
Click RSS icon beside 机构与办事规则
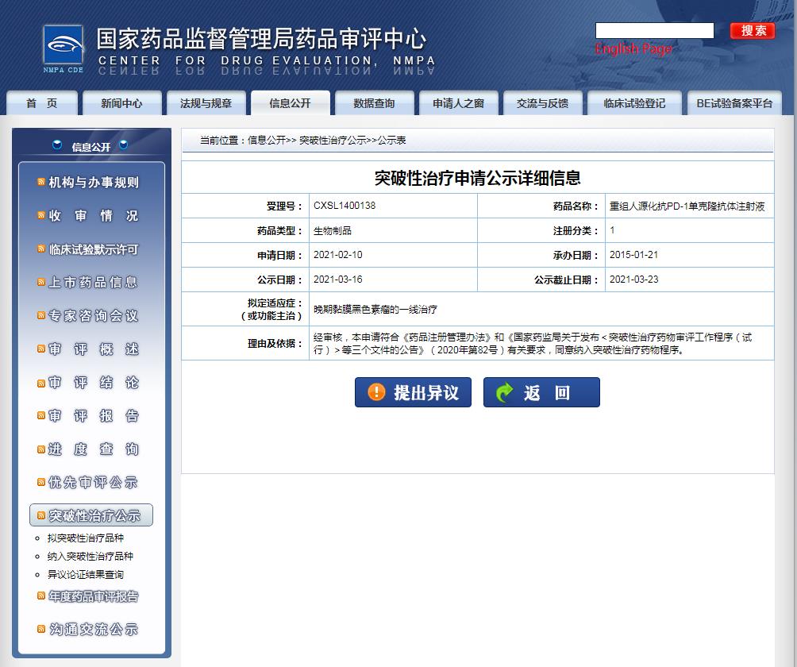(x=41, y=183)
